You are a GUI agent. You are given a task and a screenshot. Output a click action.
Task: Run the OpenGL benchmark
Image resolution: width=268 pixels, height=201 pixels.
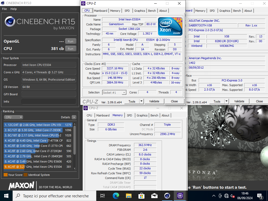[71, 41]
